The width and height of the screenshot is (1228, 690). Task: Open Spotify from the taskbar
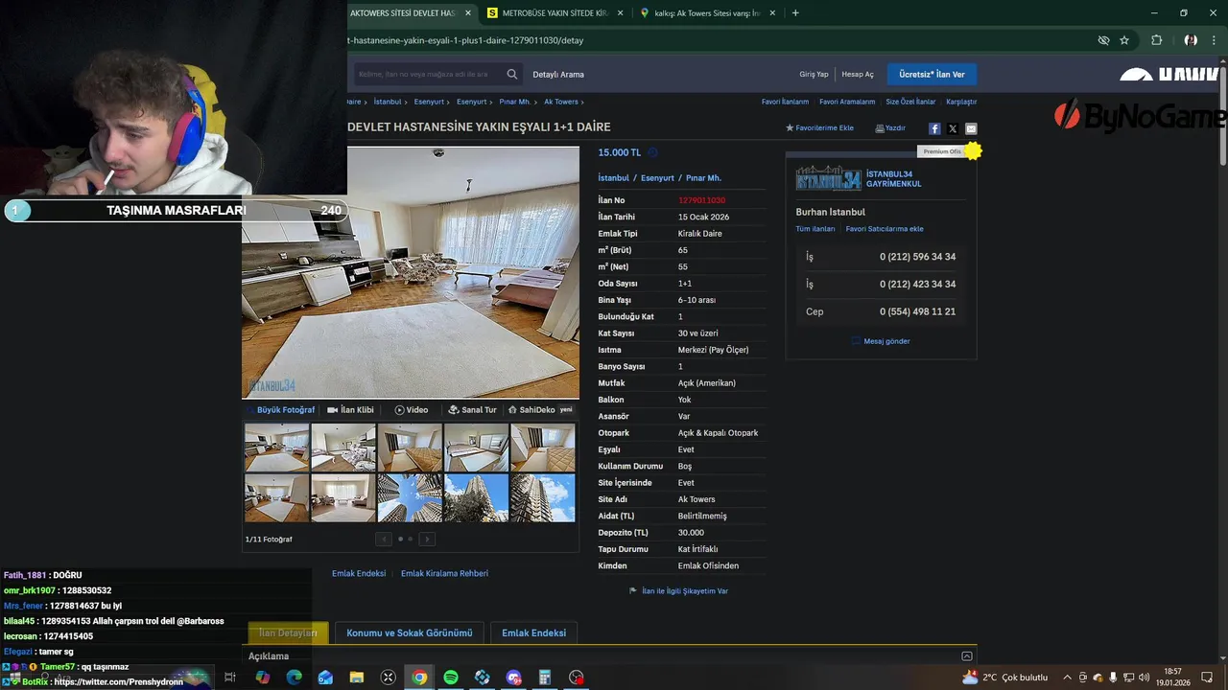pyautogui.click(x=451, y=678)
